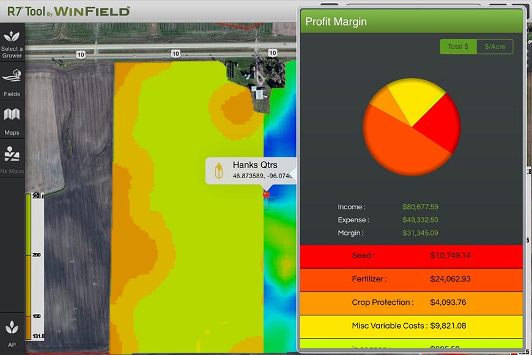
Task: Click the corn icon in the Hanks Qtrs callout
Action: [218, 171]
